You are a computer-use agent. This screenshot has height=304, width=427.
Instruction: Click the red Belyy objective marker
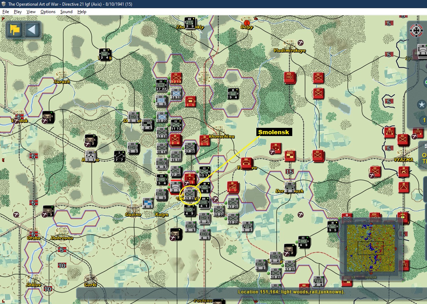247,23
